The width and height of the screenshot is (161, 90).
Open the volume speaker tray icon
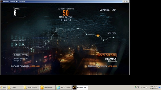147,88
